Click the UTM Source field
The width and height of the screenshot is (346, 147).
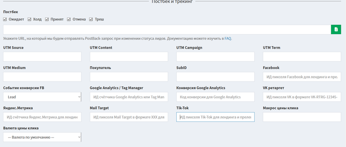[x=42, y=57]
